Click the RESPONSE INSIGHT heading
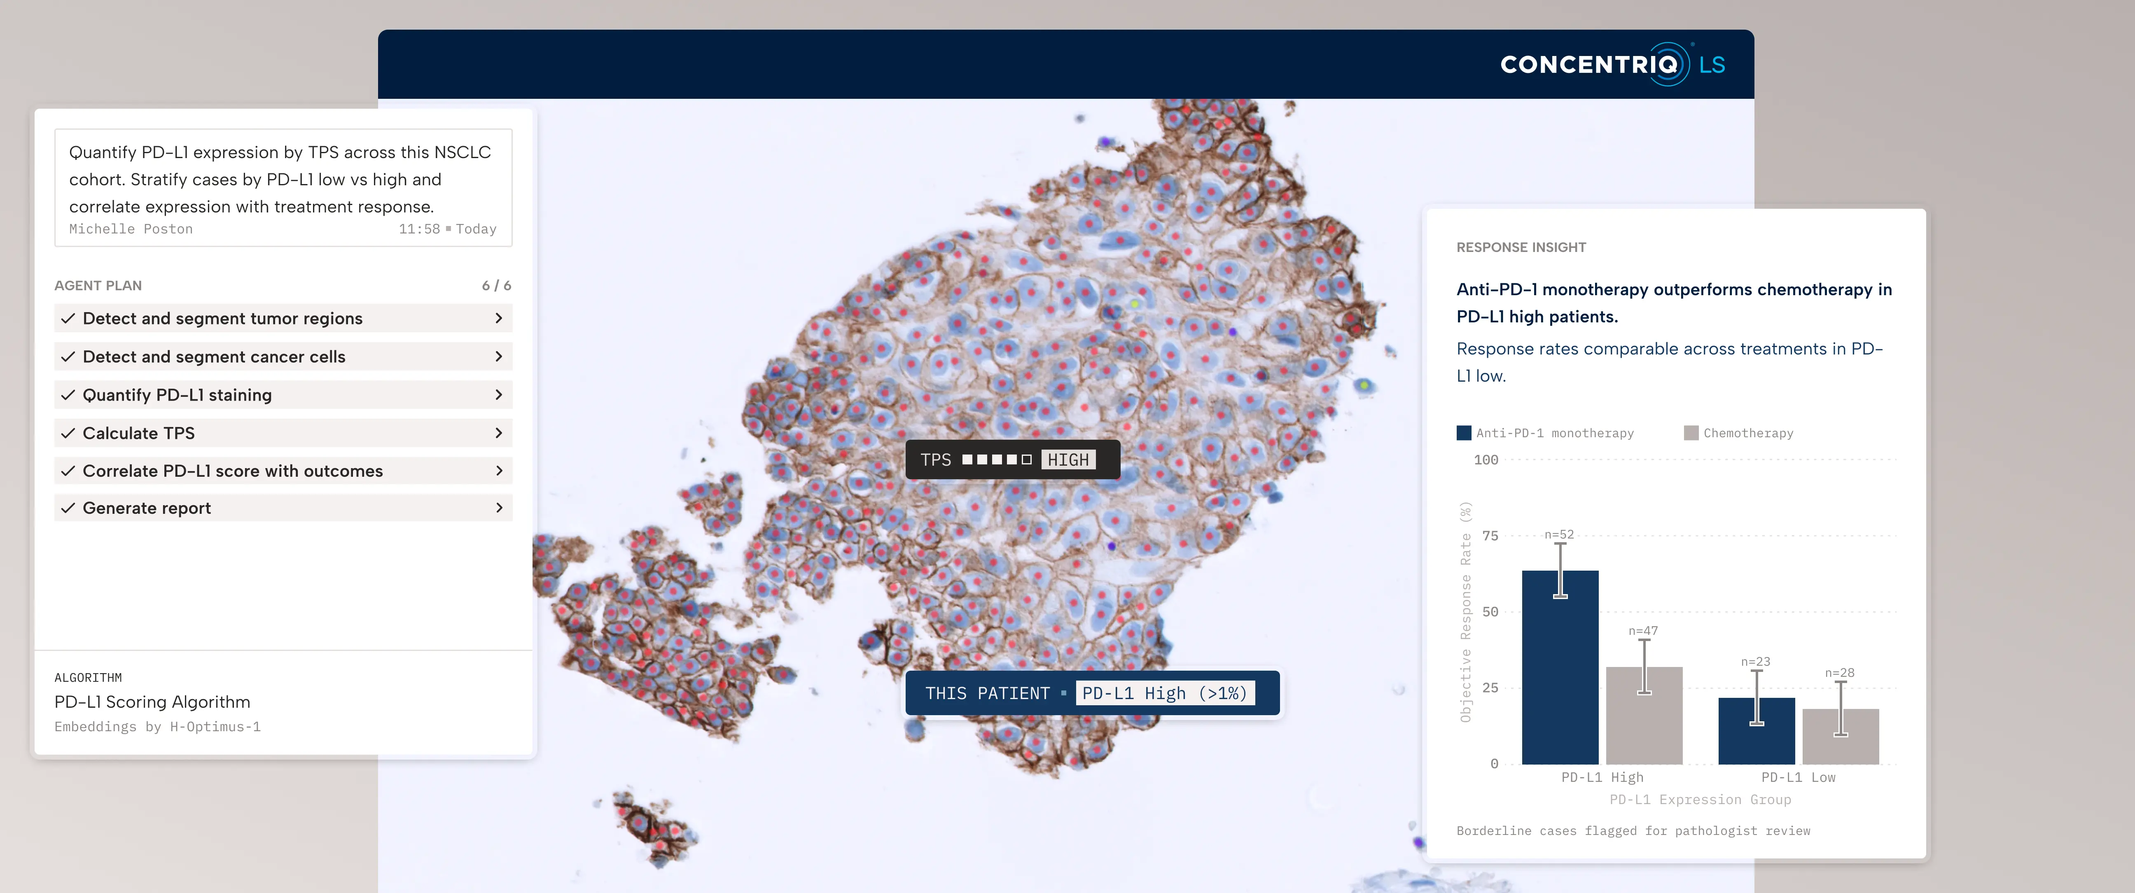 tap(1521, 248)
